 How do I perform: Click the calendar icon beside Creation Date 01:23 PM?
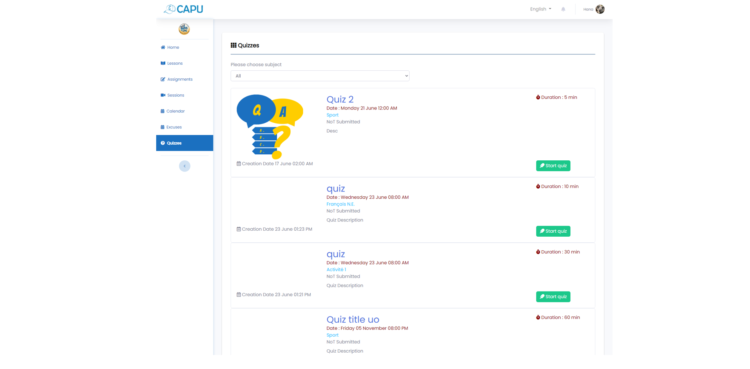point(239,229)
